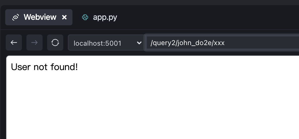Screen dimensions: 299x139
Task: Focus the URL path input field
Action: [223, 43]
